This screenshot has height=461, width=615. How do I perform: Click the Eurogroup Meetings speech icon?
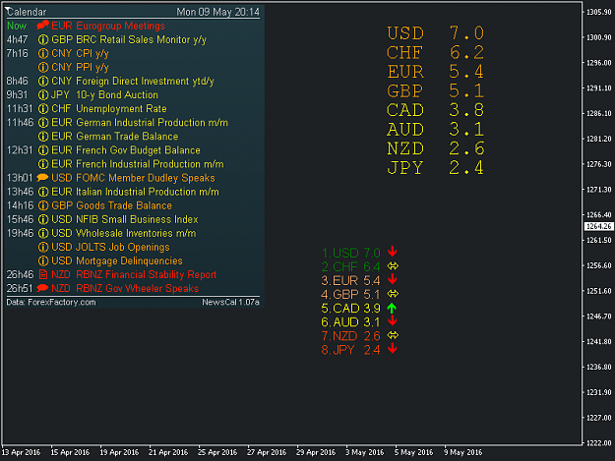pos(42,26)
